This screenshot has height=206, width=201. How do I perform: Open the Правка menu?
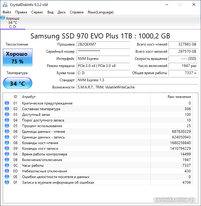coord(21,12)
